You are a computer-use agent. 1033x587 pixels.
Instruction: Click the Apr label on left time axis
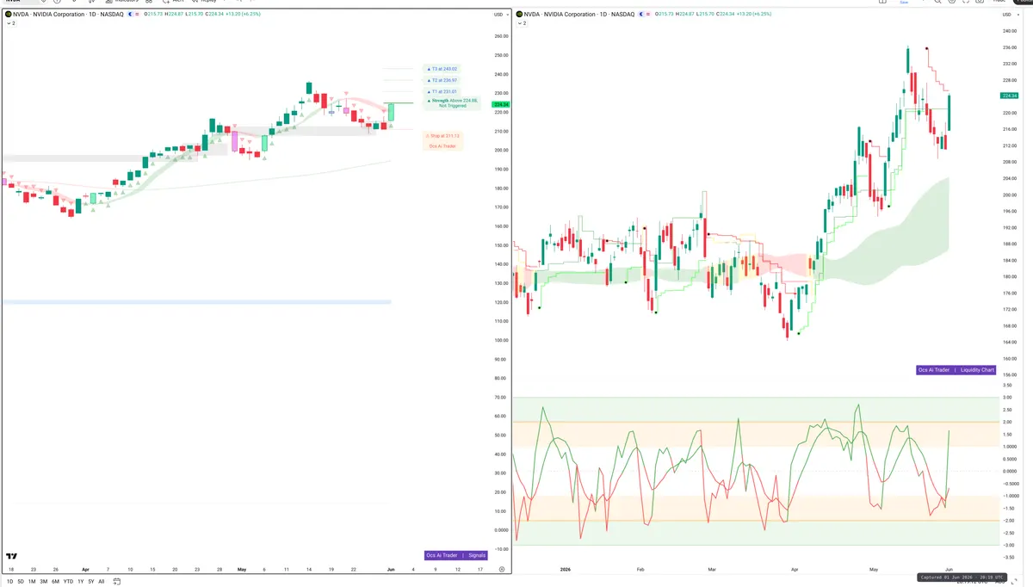85,569
